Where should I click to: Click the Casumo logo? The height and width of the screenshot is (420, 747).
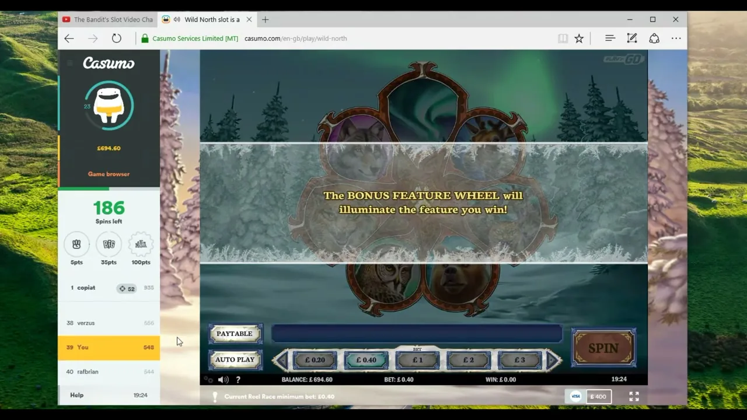click(x=109, y=63)
